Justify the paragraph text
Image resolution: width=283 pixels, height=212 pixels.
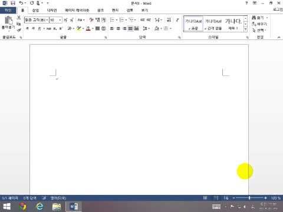point(130,28)
